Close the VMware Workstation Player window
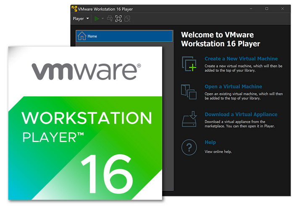The width and height of the screenshot is (294, 208). [282, 9]
